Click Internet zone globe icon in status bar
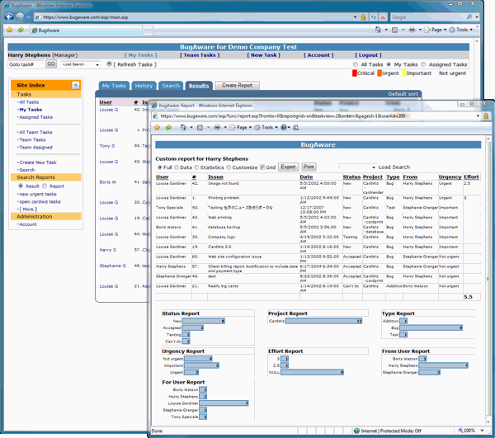The height and width of the screenshot is (438, 495). point(356,431)
